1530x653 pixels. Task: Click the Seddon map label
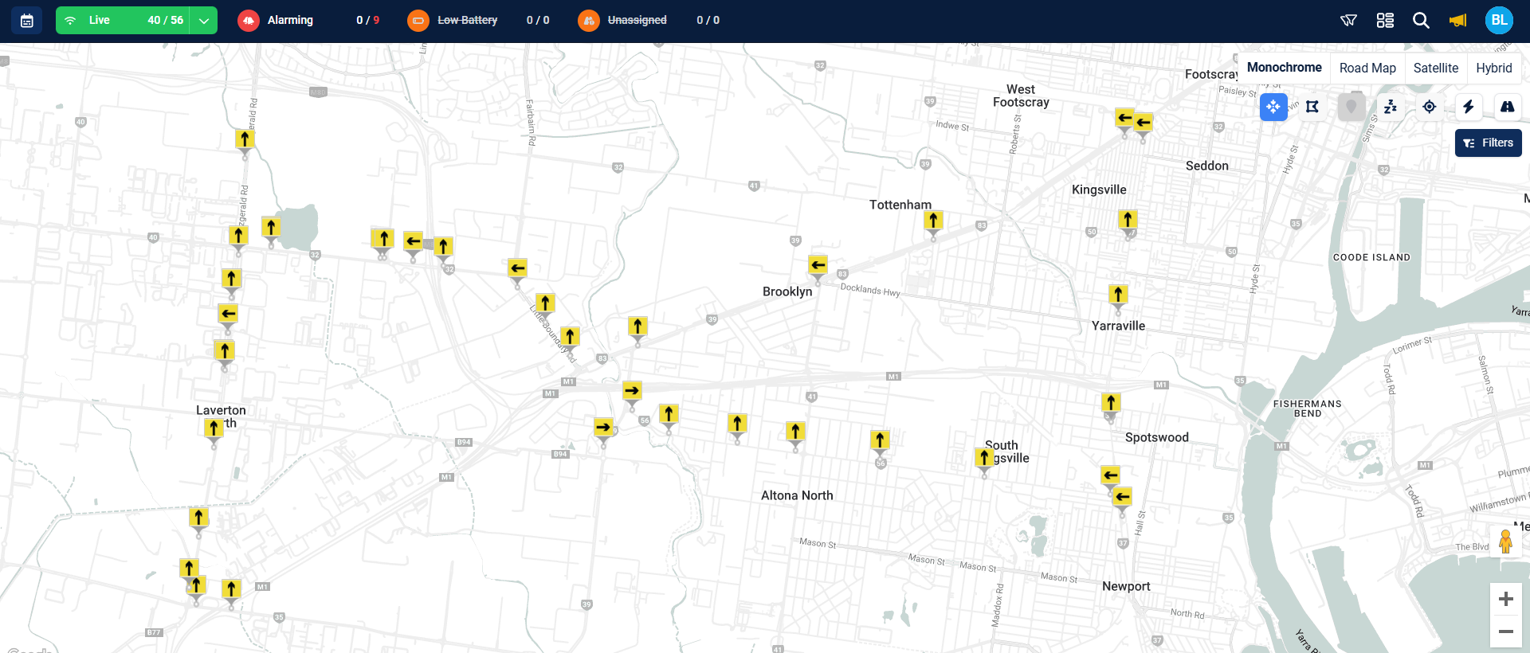tap(1207, 166)
